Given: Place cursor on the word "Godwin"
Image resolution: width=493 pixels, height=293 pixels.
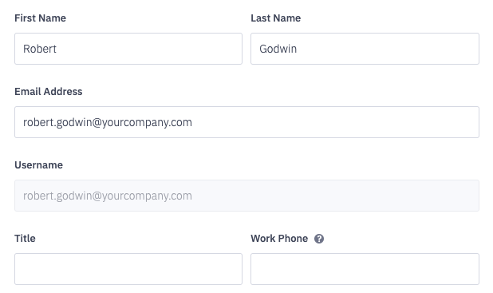Looking at the screenshot, I should [278, 49].
